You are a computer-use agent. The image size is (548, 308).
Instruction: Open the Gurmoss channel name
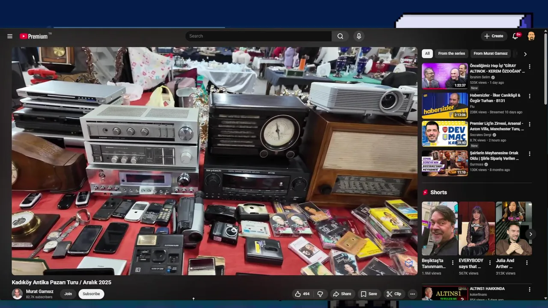(477, 164)
